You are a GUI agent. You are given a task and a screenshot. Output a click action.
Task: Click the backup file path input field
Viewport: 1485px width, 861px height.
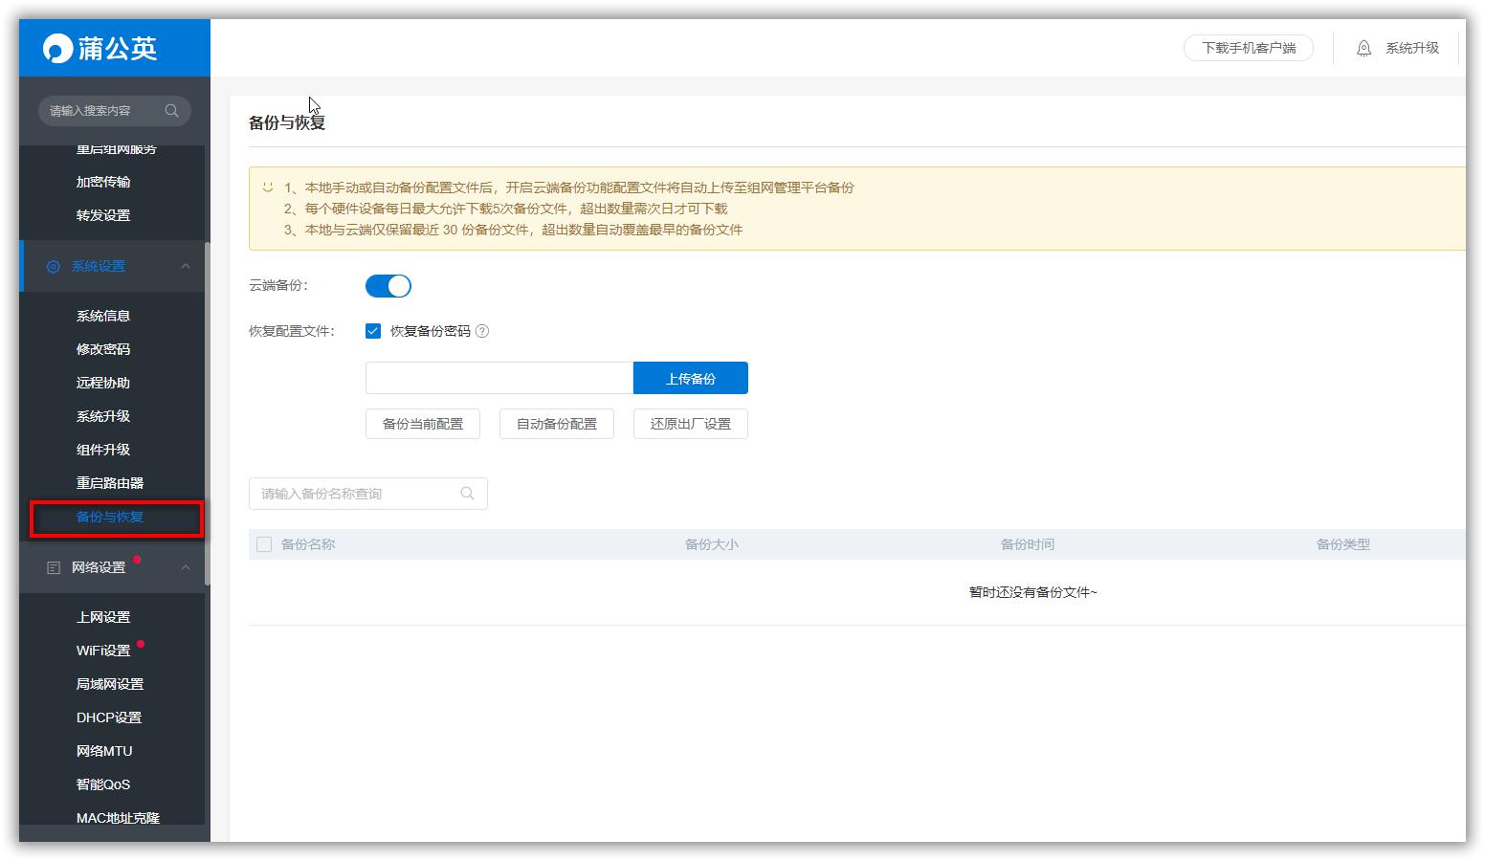(498, 377)
